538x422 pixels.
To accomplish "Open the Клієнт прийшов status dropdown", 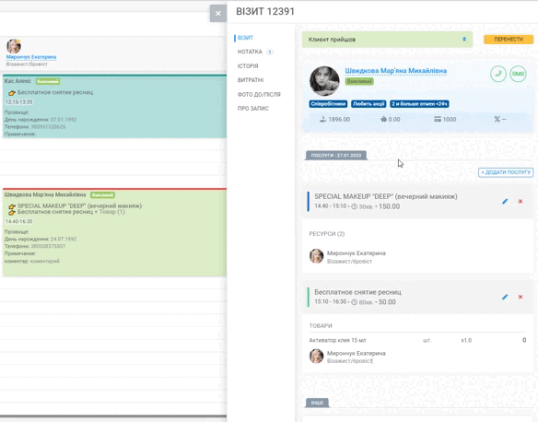I will coord(387,40).
